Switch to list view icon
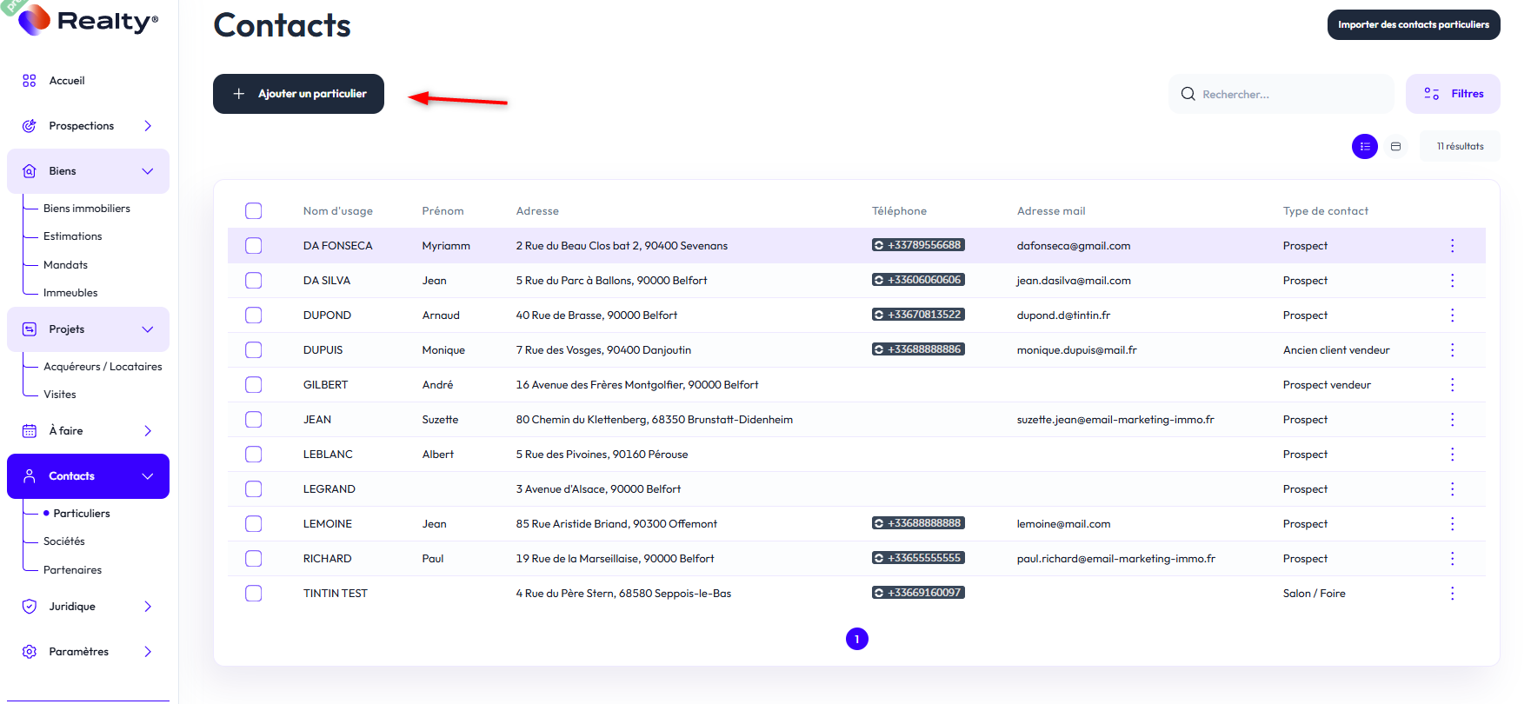The image size is (1531, 704). coord(1364,146)
